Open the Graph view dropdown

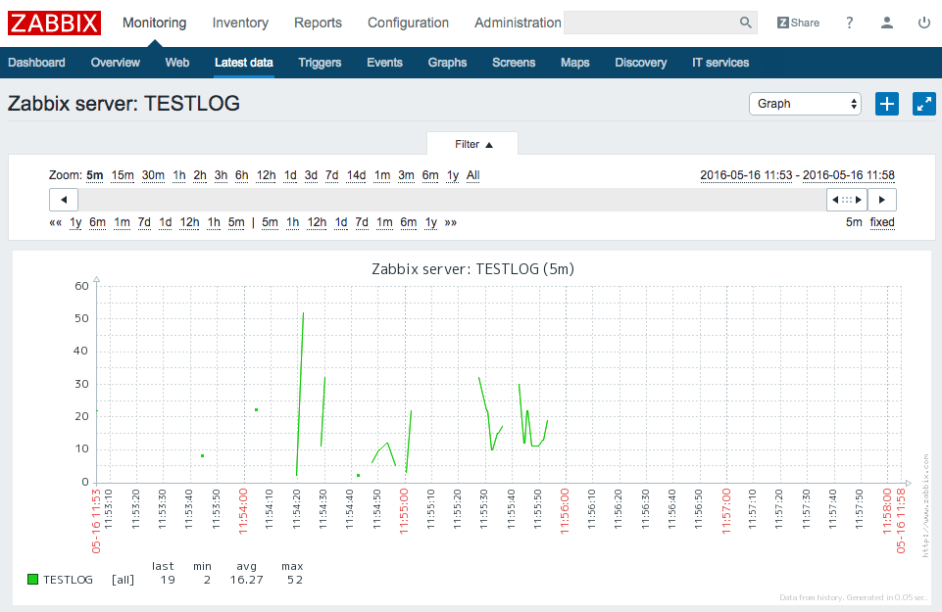(805, 104)
